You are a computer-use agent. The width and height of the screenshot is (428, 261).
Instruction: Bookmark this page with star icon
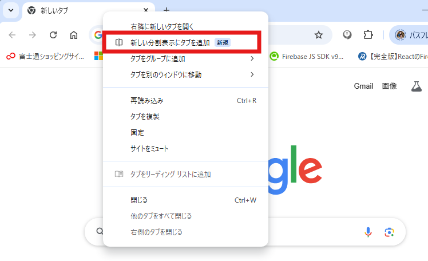click(x=319, y=35)
